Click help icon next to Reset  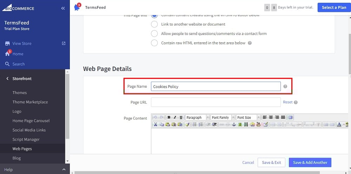[296, 102]
